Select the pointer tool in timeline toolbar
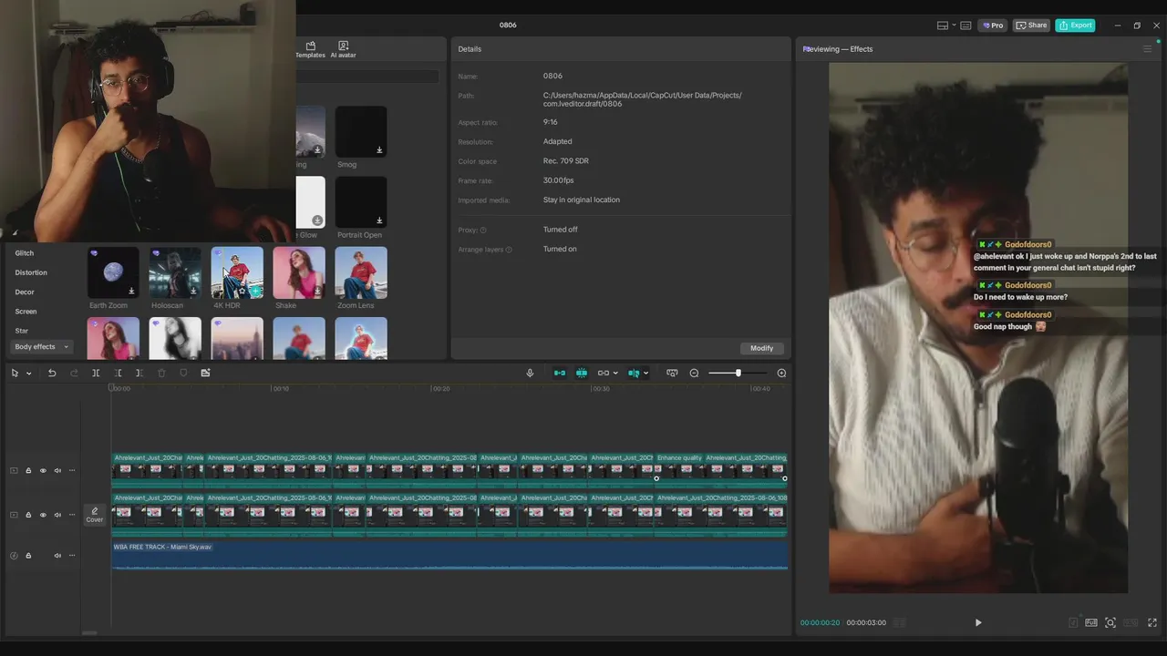The height and width of the screenshot is (656, 1167). coord(15,373)
